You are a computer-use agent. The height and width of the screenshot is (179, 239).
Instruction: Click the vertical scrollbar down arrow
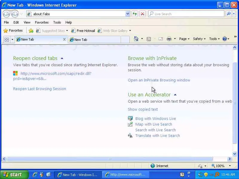point(235,154)
